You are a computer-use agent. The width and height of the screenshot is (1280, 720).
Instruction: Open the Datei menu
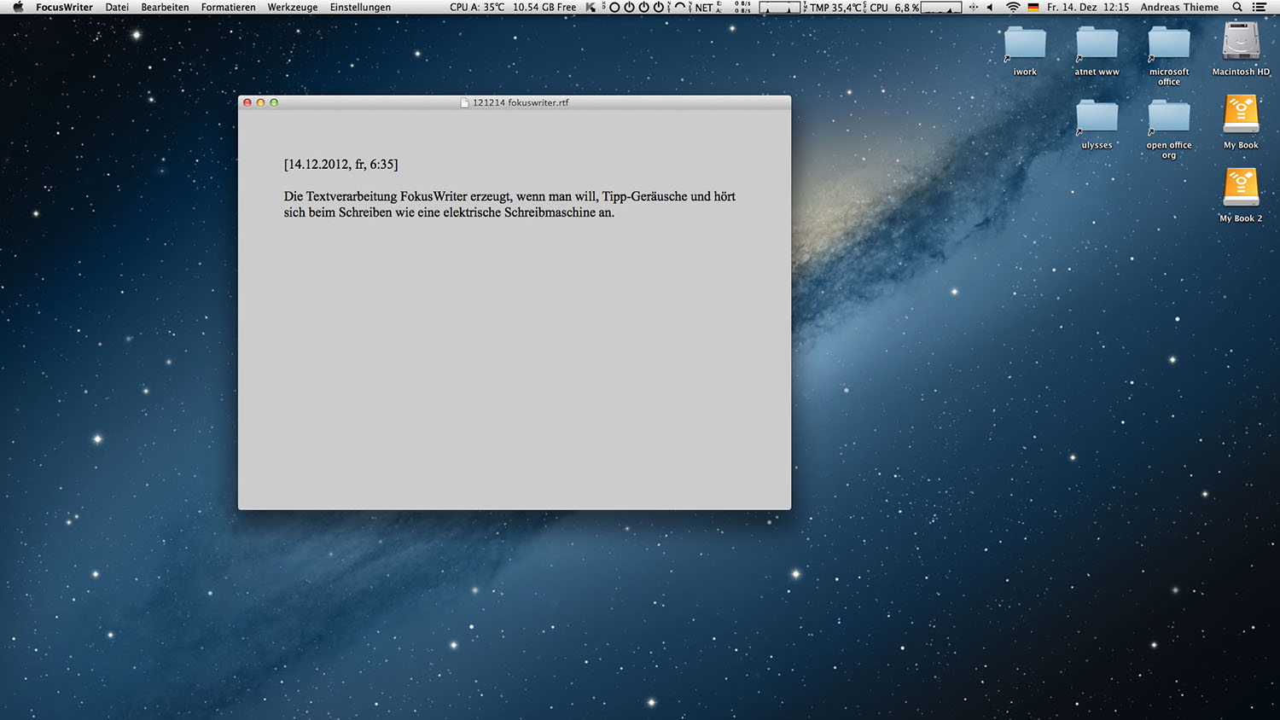[x=117, y=7]
